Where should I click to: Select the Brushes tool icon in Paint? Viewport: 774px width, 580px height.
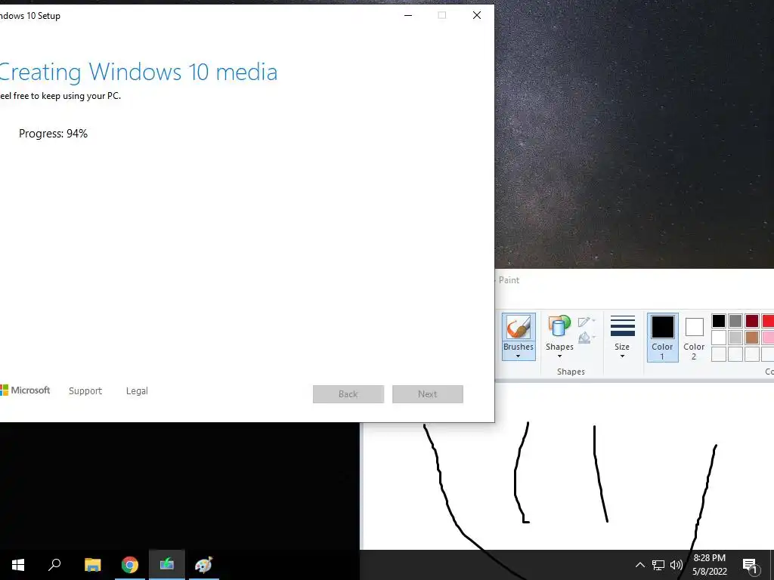pyautogui.click(x=519, y=327)
